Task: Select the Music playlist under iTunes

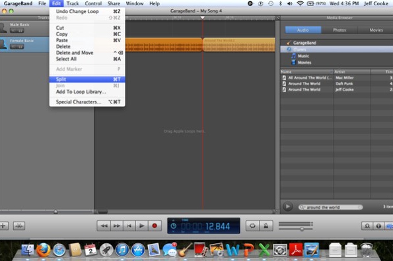Action: coord(301,56)
